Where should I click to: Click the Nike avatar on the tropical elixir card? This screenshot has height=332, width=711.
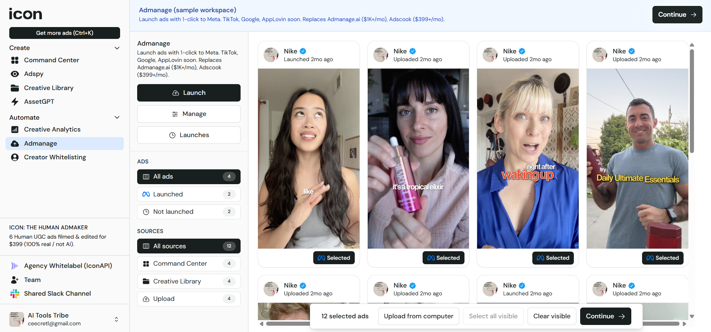[381, 55]
